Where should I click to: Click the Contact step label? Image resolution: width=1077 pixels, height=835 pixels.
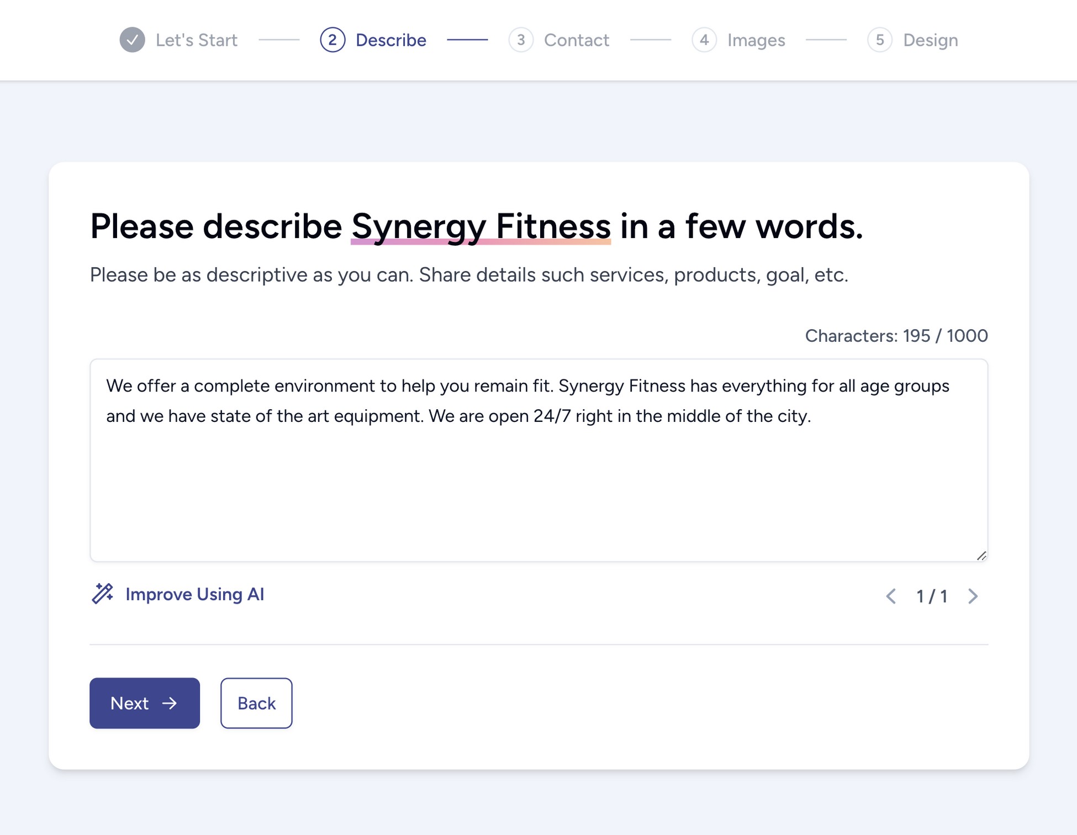[576, 39]
